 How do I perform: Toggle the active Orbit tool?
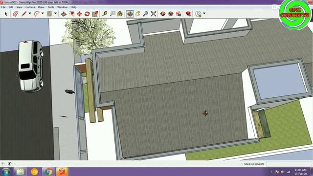130,14
